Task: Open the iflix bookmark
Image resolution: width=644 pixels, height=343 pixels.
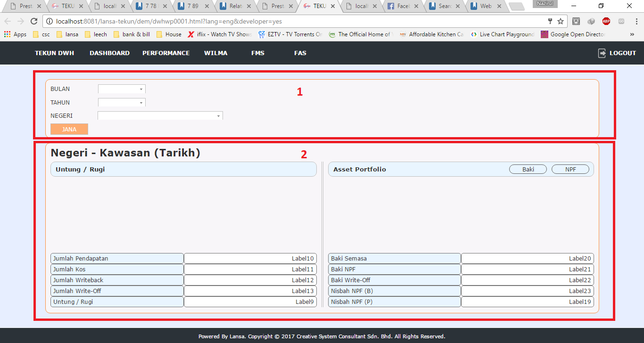Action: click(x=220, y=34)
